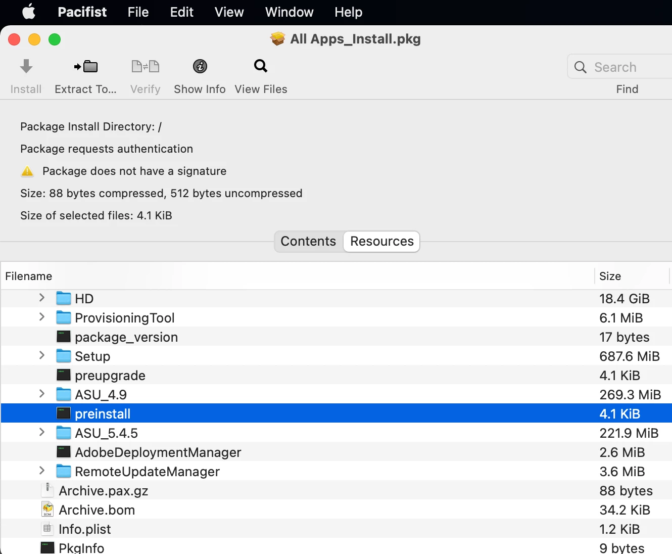Click the Extract To folder icon
The width and height of the screenshot is (672, 554).
click(86, 66)
